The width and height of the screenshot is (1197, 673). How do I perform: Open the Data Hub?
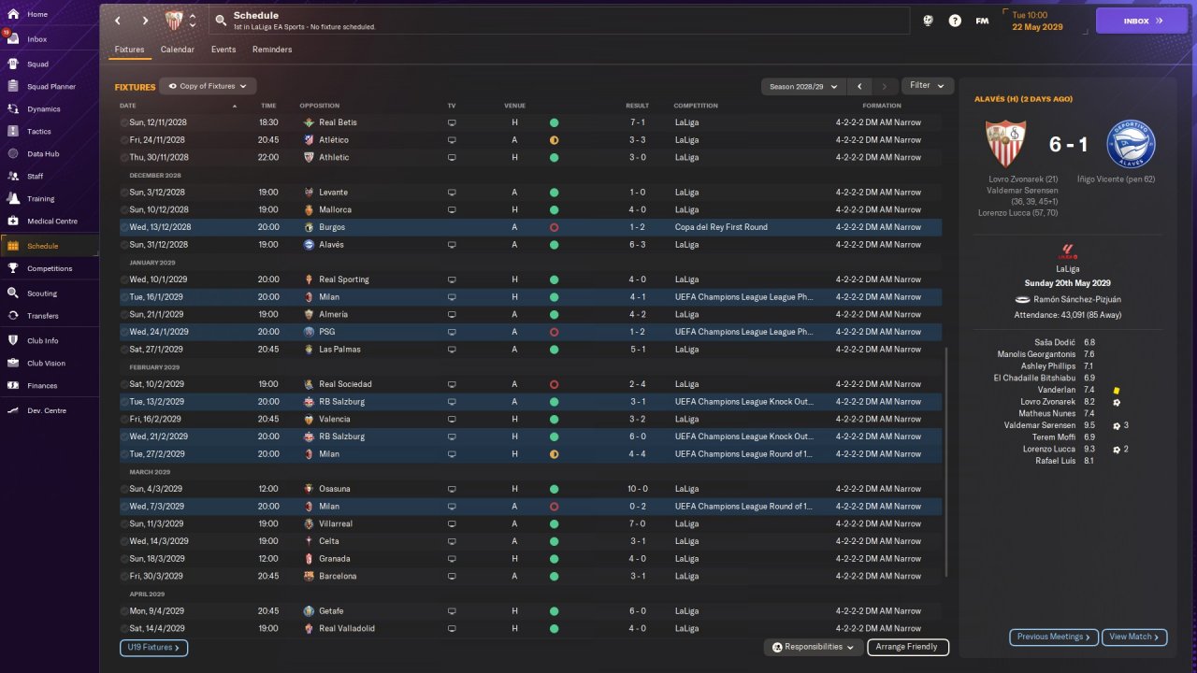coord(43,153)
